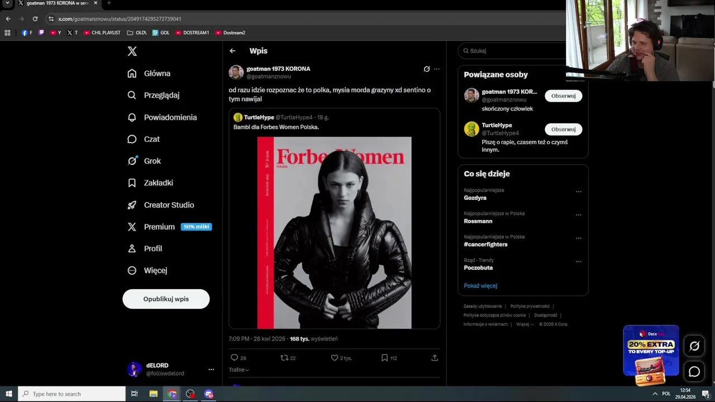The height and width of the screenshot is (402, 715).
Task: Open GOL bookmark
Action: (x=161, y=33)
